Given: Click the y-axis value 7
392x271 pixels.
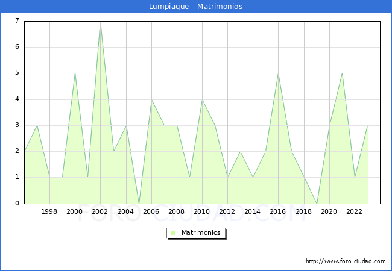Looking at the screenshot, I should [17, 20].
